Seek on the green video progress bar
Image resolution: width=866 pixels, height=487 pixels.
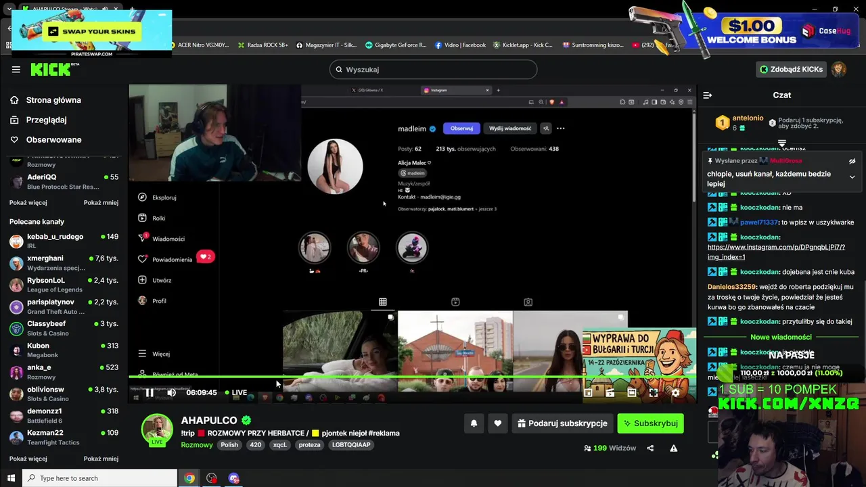[413, 377]
